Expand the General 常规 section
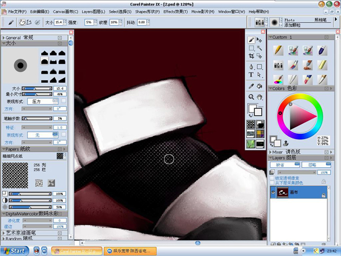The width and height of the screenshot is (341, 256). click(3, 38)
